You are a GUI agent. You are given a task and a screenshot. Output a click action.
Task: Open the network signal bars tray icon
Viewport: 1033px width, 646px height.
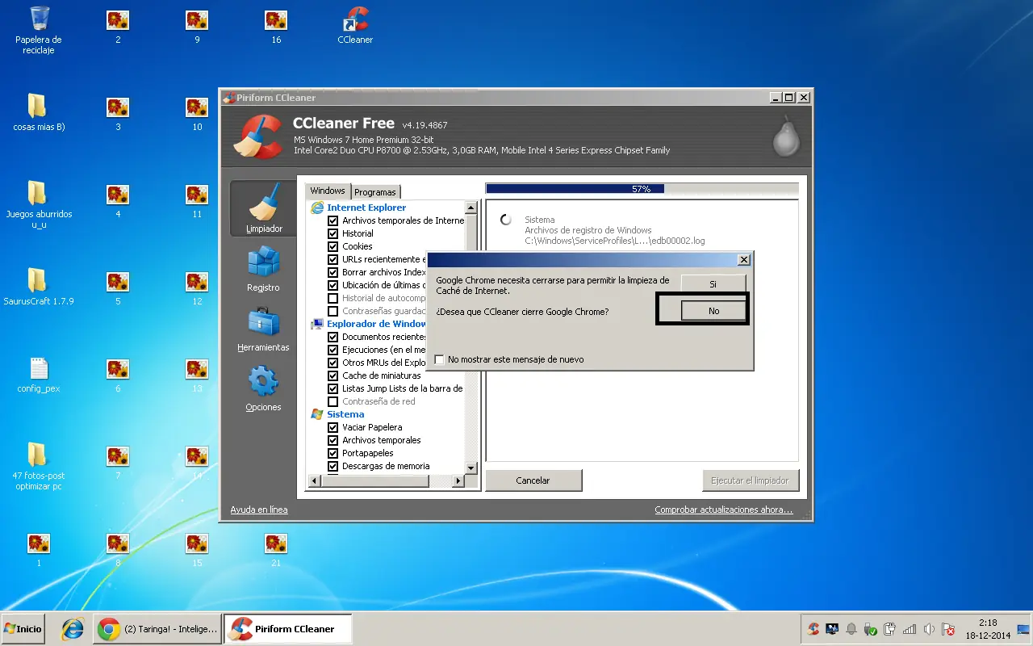910,629
